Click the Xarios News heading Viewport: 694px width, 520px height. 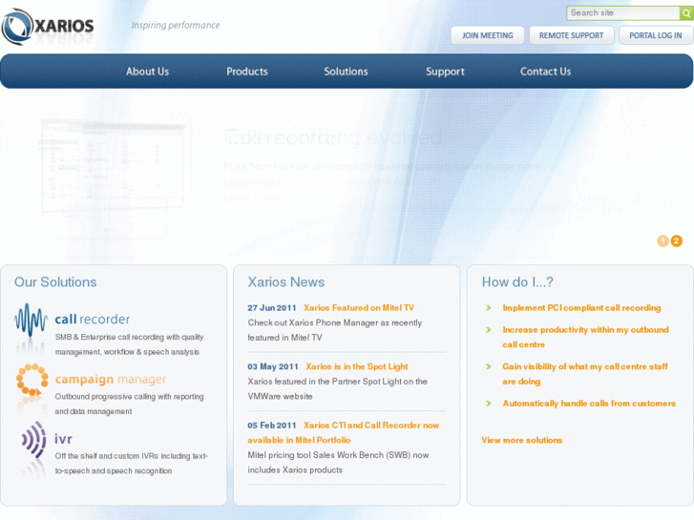pos(286,282)
